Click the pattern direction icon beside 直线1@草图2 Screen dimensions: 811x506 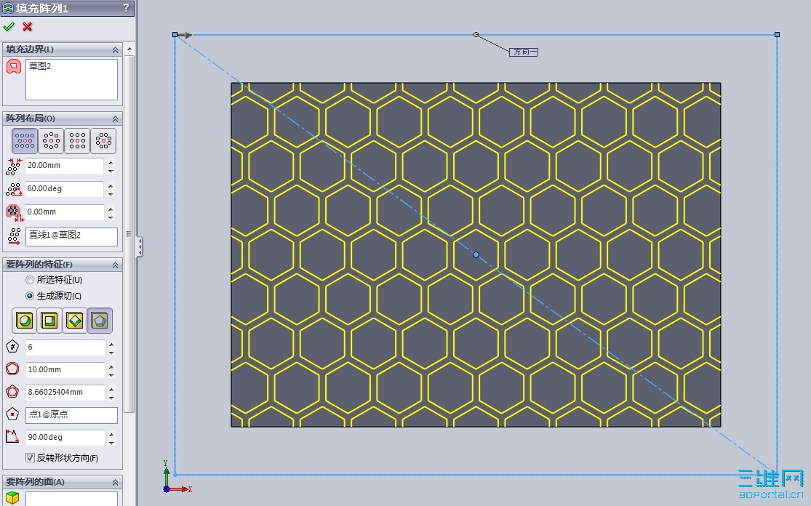click(x=13, y=236)
